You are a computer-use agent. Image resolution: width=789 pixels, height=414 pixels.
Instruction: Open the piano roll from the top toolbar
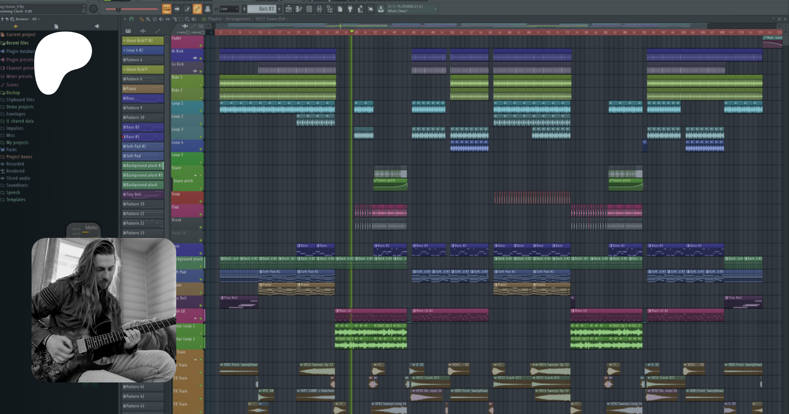click(x=299, y=9)
